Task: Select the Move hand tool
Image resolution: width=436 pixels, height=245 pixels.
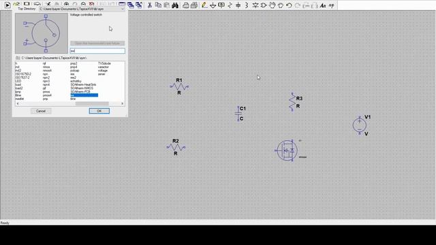Action: point(272,5)
